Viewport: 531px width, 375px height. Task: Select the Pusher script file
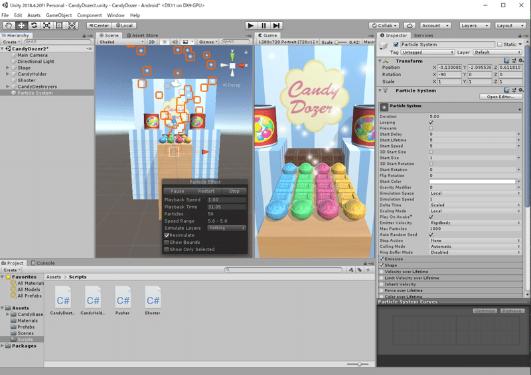point(123,300)
